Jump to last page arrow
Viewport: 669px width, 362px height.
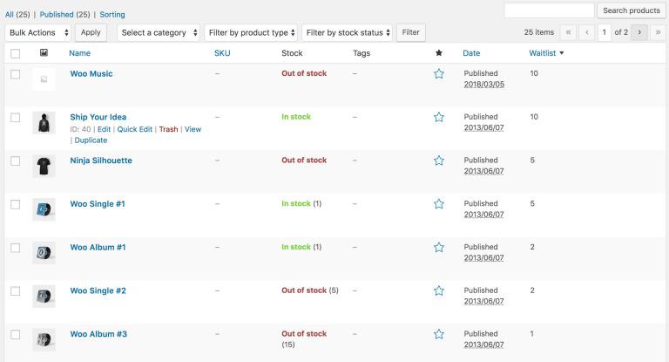[659, 32]
